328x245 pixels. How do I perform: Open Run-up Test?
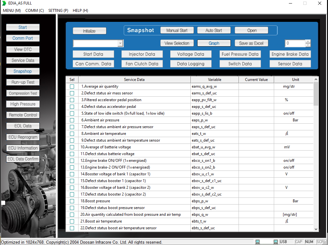pos(23,82)
